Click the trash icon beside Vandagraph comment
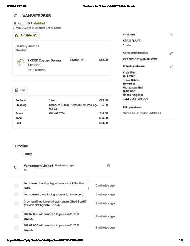The height and width of the screenshot is (246, 190). [x=109, y=166]
